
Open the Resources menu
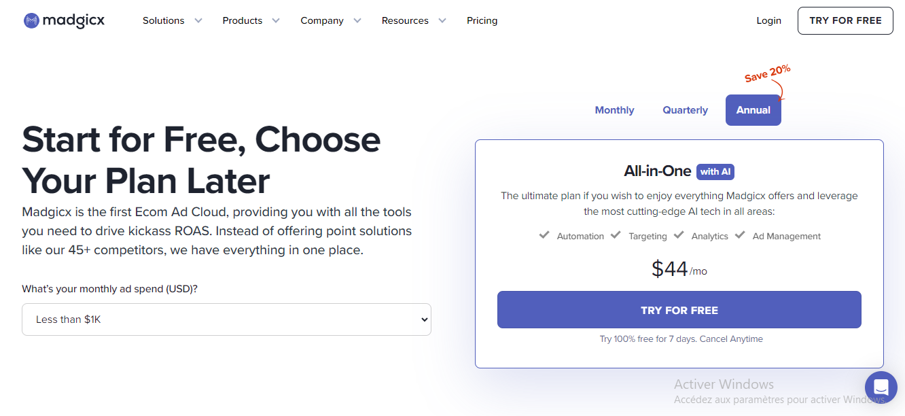coord(413,21)
